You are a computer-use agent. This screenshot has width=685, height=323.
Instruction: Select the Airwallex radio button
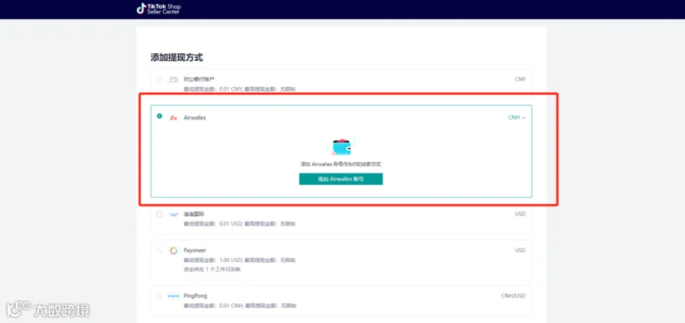click(x=160, y=117)
